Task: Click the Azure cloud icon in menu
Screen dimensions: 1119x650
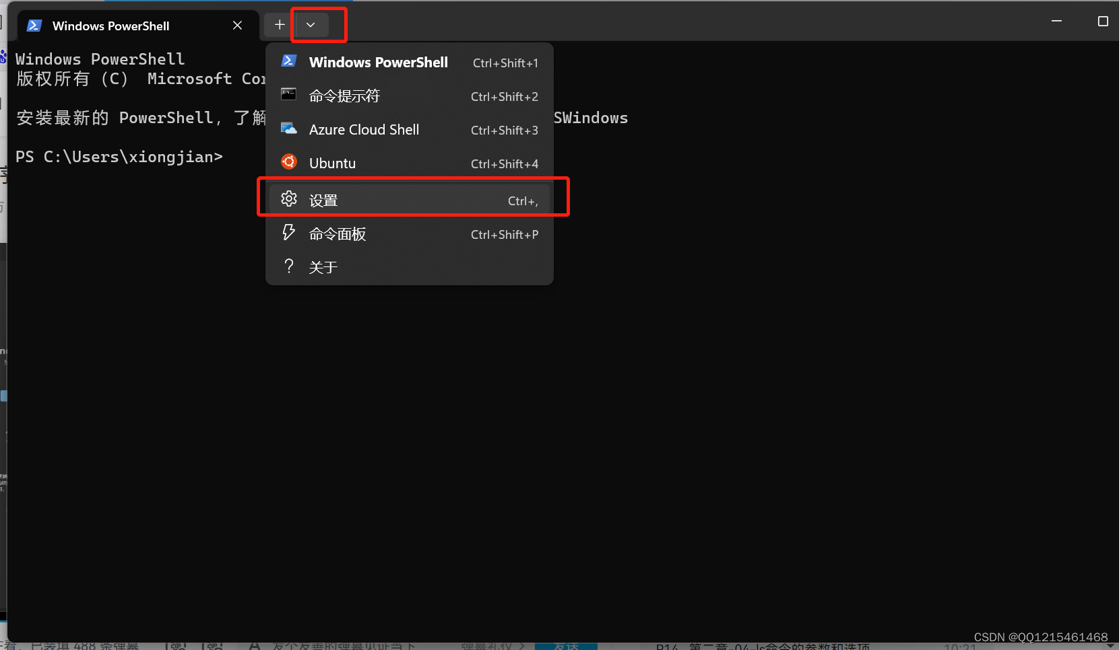Action: (289, 128)
